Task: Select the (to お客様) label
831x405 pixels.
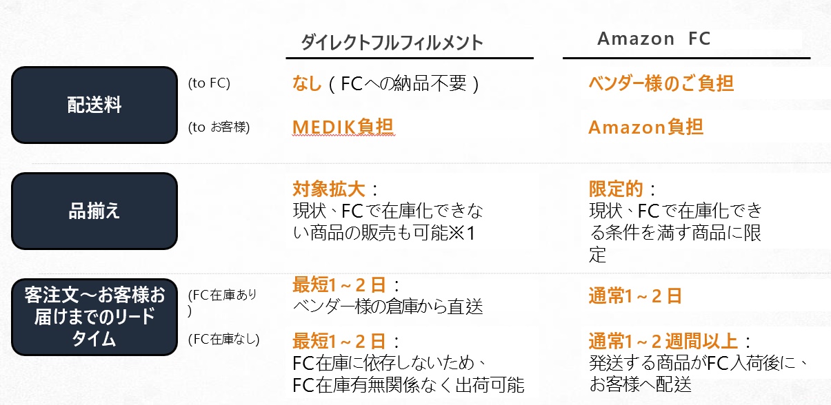Action: point(219,127)
